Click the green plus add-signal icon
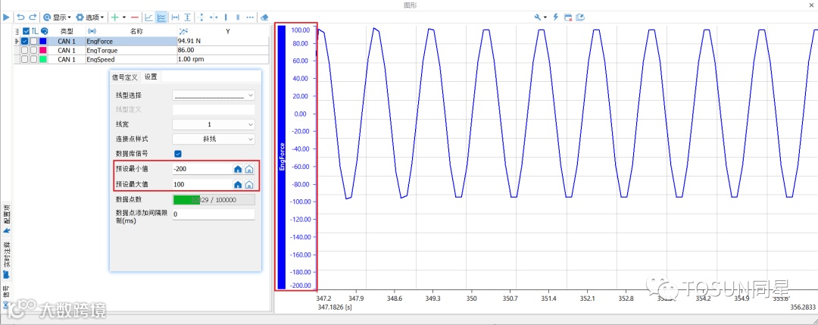Image resolution: width=818 pixels, height=325 pixels. [x=115, y=17]
